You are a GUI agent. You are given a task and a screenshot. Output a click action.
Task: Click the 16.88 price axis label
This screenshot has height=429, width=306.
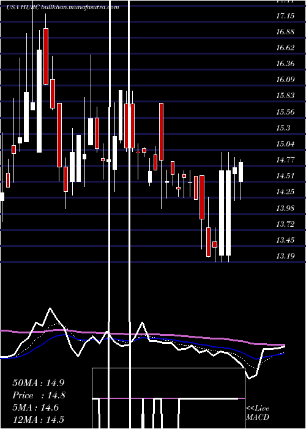(x=285, y=32)
